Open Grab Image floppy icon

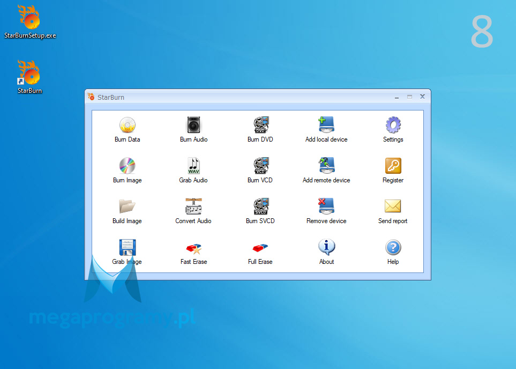[128, 247]
